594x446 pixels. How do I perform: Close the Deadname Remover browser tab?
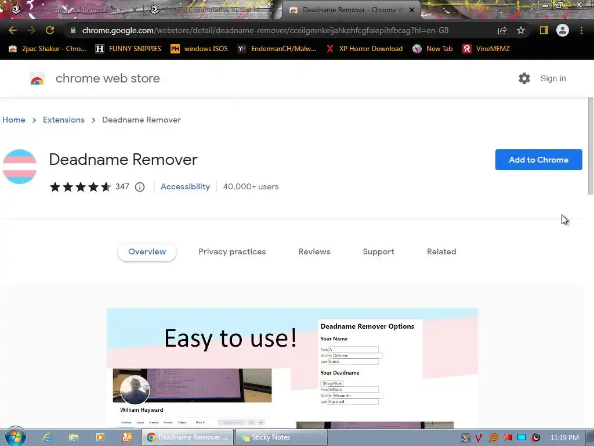[412, 10]
